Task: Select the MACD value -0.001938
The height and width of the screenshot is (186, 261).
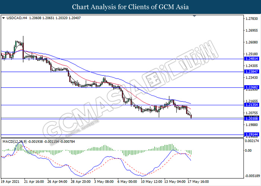Action: [35, 142]
